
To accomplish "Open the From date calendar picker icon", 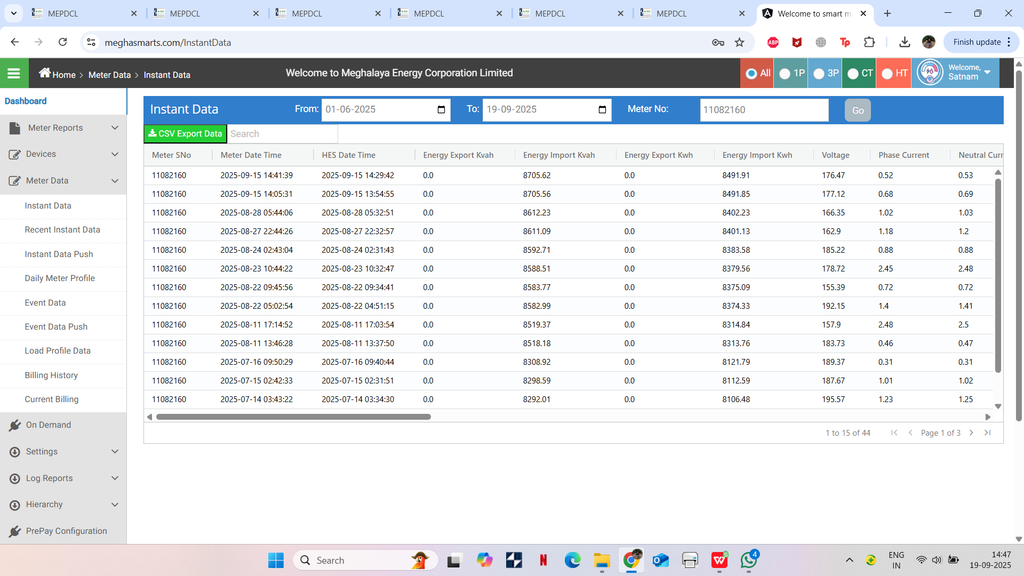I will pos(441,110).
